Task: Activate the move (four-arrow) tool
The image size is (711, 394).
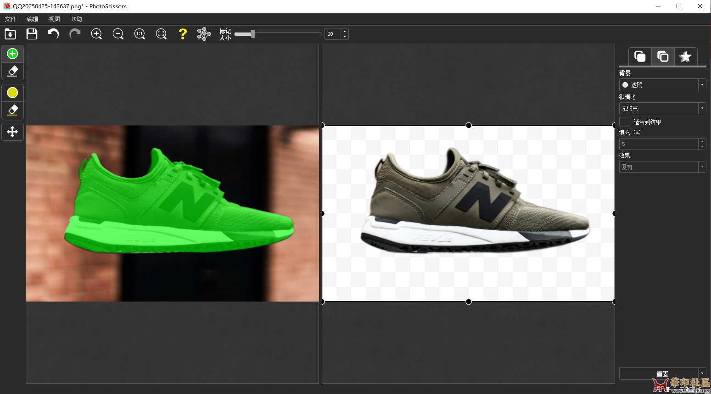Action: [12, 132]
